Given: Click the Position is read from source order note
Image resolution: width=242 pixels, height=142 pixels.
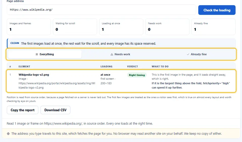Looking at the screenshot, I should click(x=119, y=99).
